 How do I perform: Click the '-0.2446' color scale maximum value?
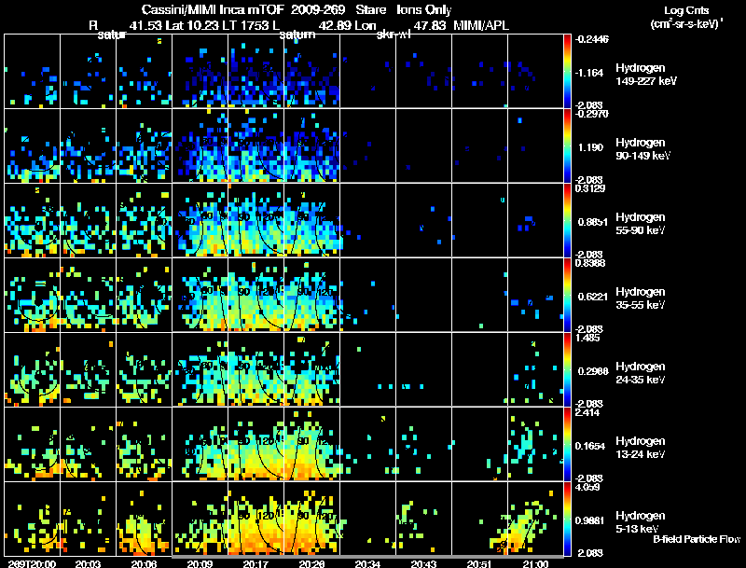[591, 39]
